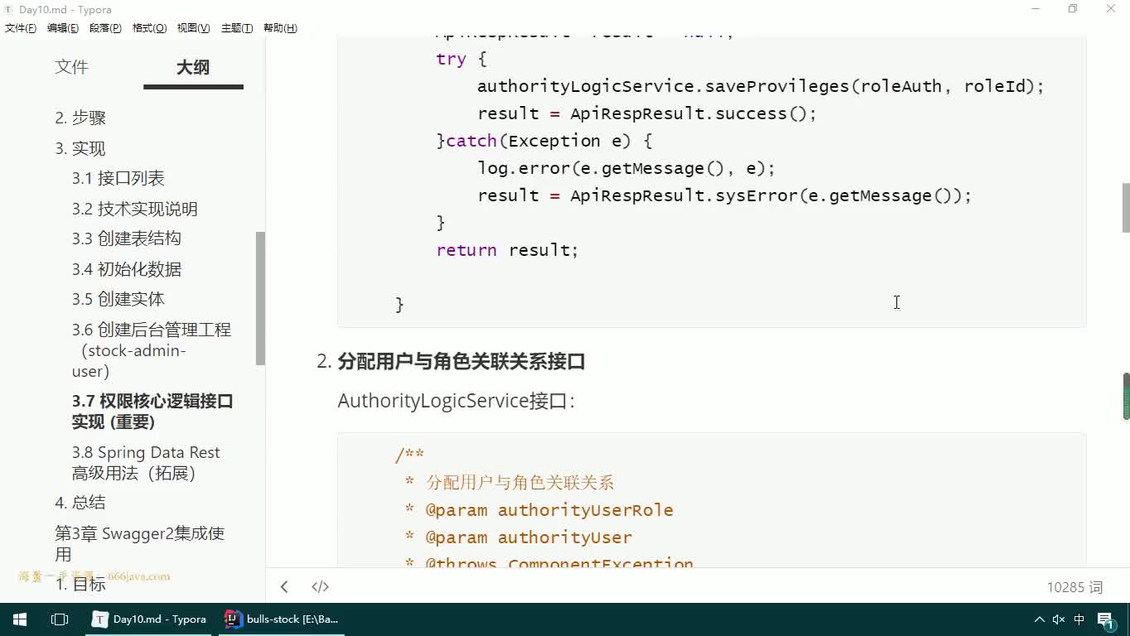Viewport: 1130px width, 636px height.
Task: Open the 文件(F) menu
Action: (21, 28)
